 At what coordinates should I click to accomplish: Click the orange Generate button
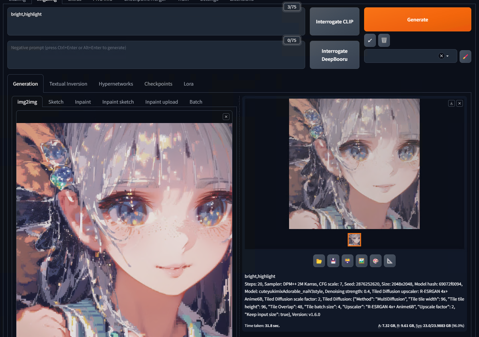point(417,20)
